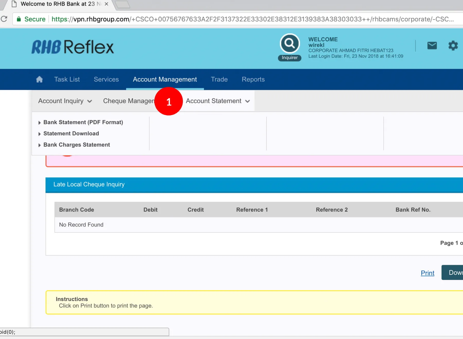Reload the page with the refresh icon
The height and width of the screenshot is (339, 463).
click(4, 19)
